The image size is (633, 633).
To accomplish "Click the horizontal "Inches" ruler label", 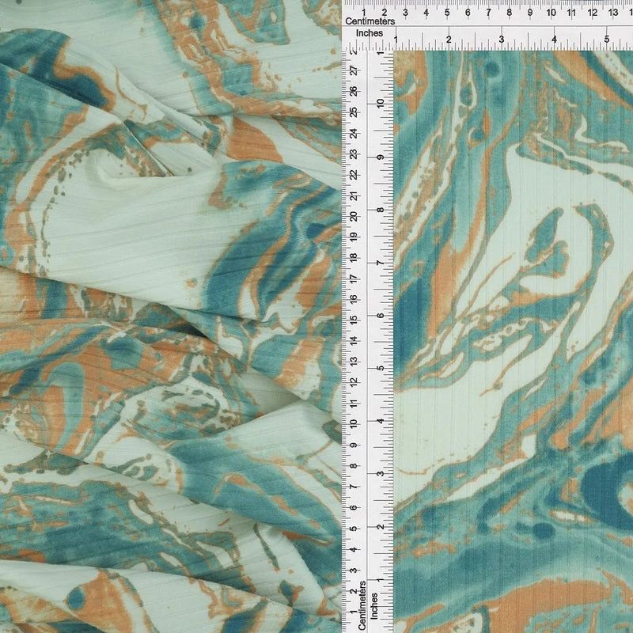I will point(370,33).
